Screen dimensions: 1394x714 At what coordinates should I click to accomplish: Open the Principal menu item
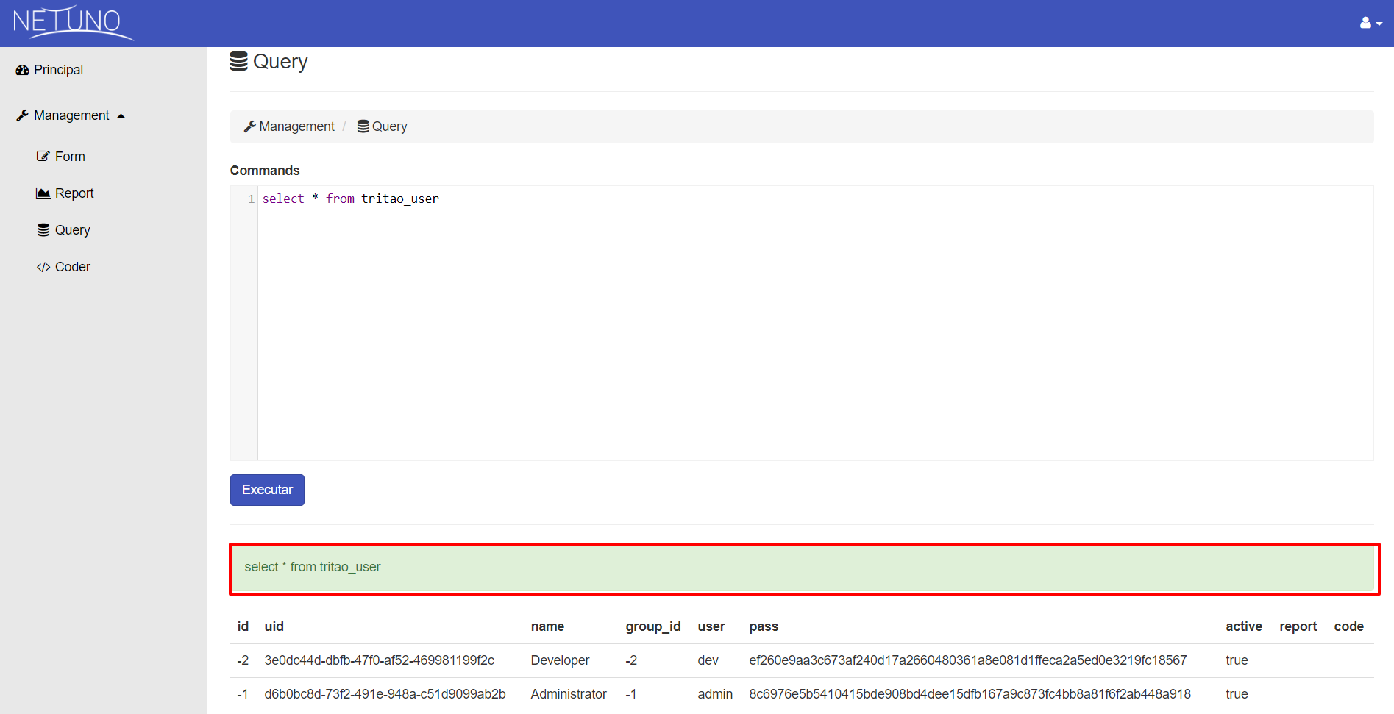(58, 70)
